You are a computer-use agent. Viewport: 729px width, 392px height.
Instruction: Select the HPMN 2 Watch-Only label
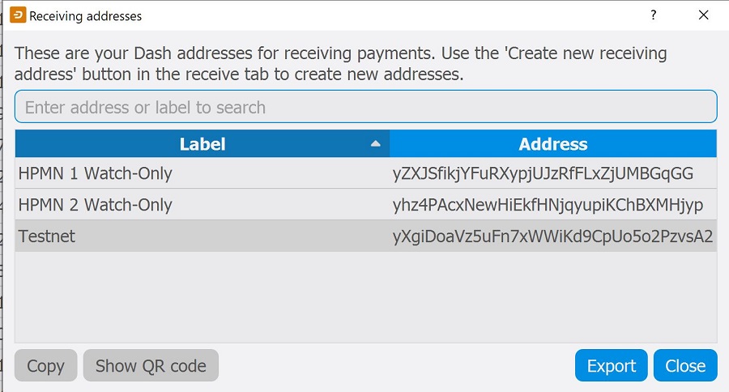pyautogui.click(x=96, y=205)
